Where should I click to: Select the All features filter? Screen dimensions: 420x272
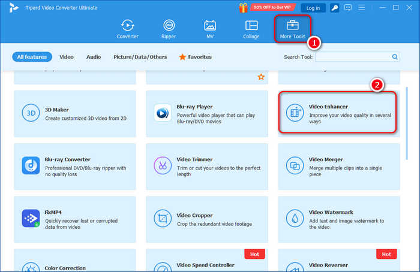32,57
